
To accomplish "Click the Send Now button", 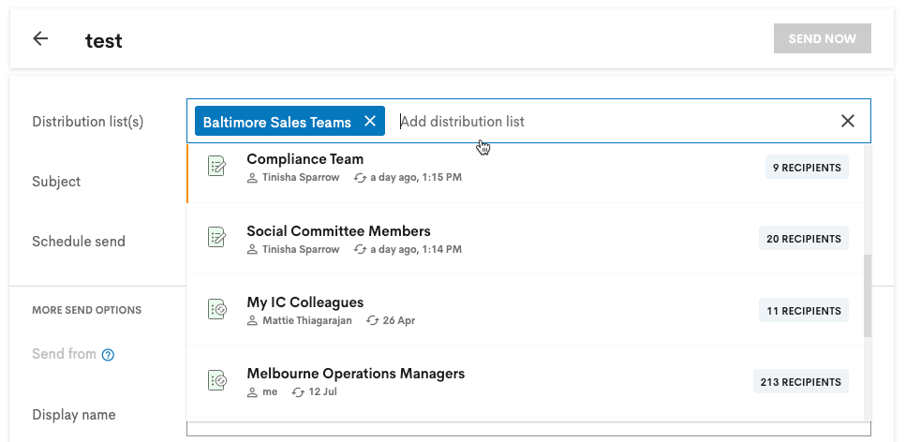I will point(823,38).
